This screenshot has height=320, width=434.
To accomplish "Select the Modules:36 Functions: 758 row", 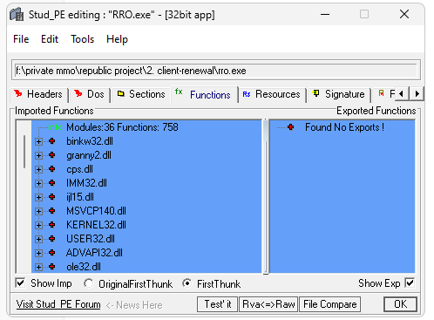I will click(122, 127).
